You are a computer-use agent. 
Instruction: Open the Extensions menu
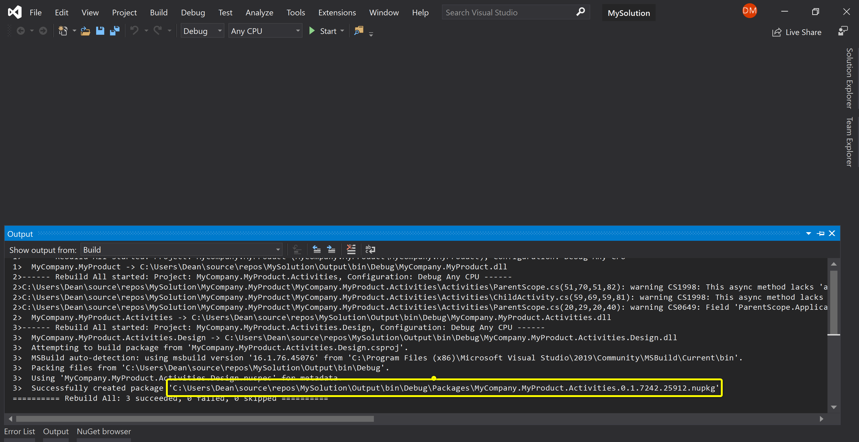coord(337,13)
